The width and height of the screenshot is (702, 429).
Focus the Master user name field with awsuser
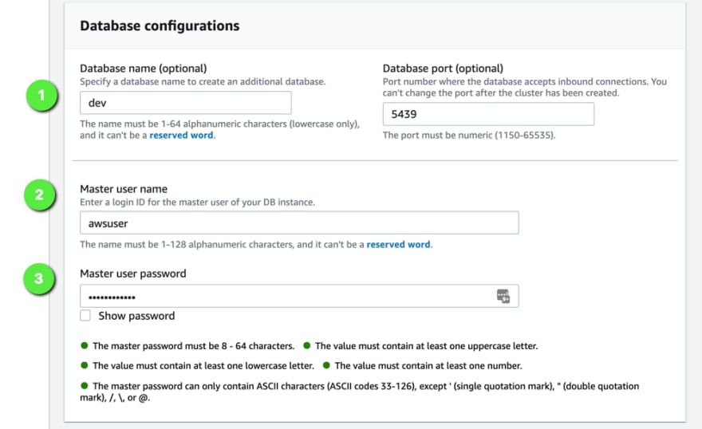[x=299, y=222]
